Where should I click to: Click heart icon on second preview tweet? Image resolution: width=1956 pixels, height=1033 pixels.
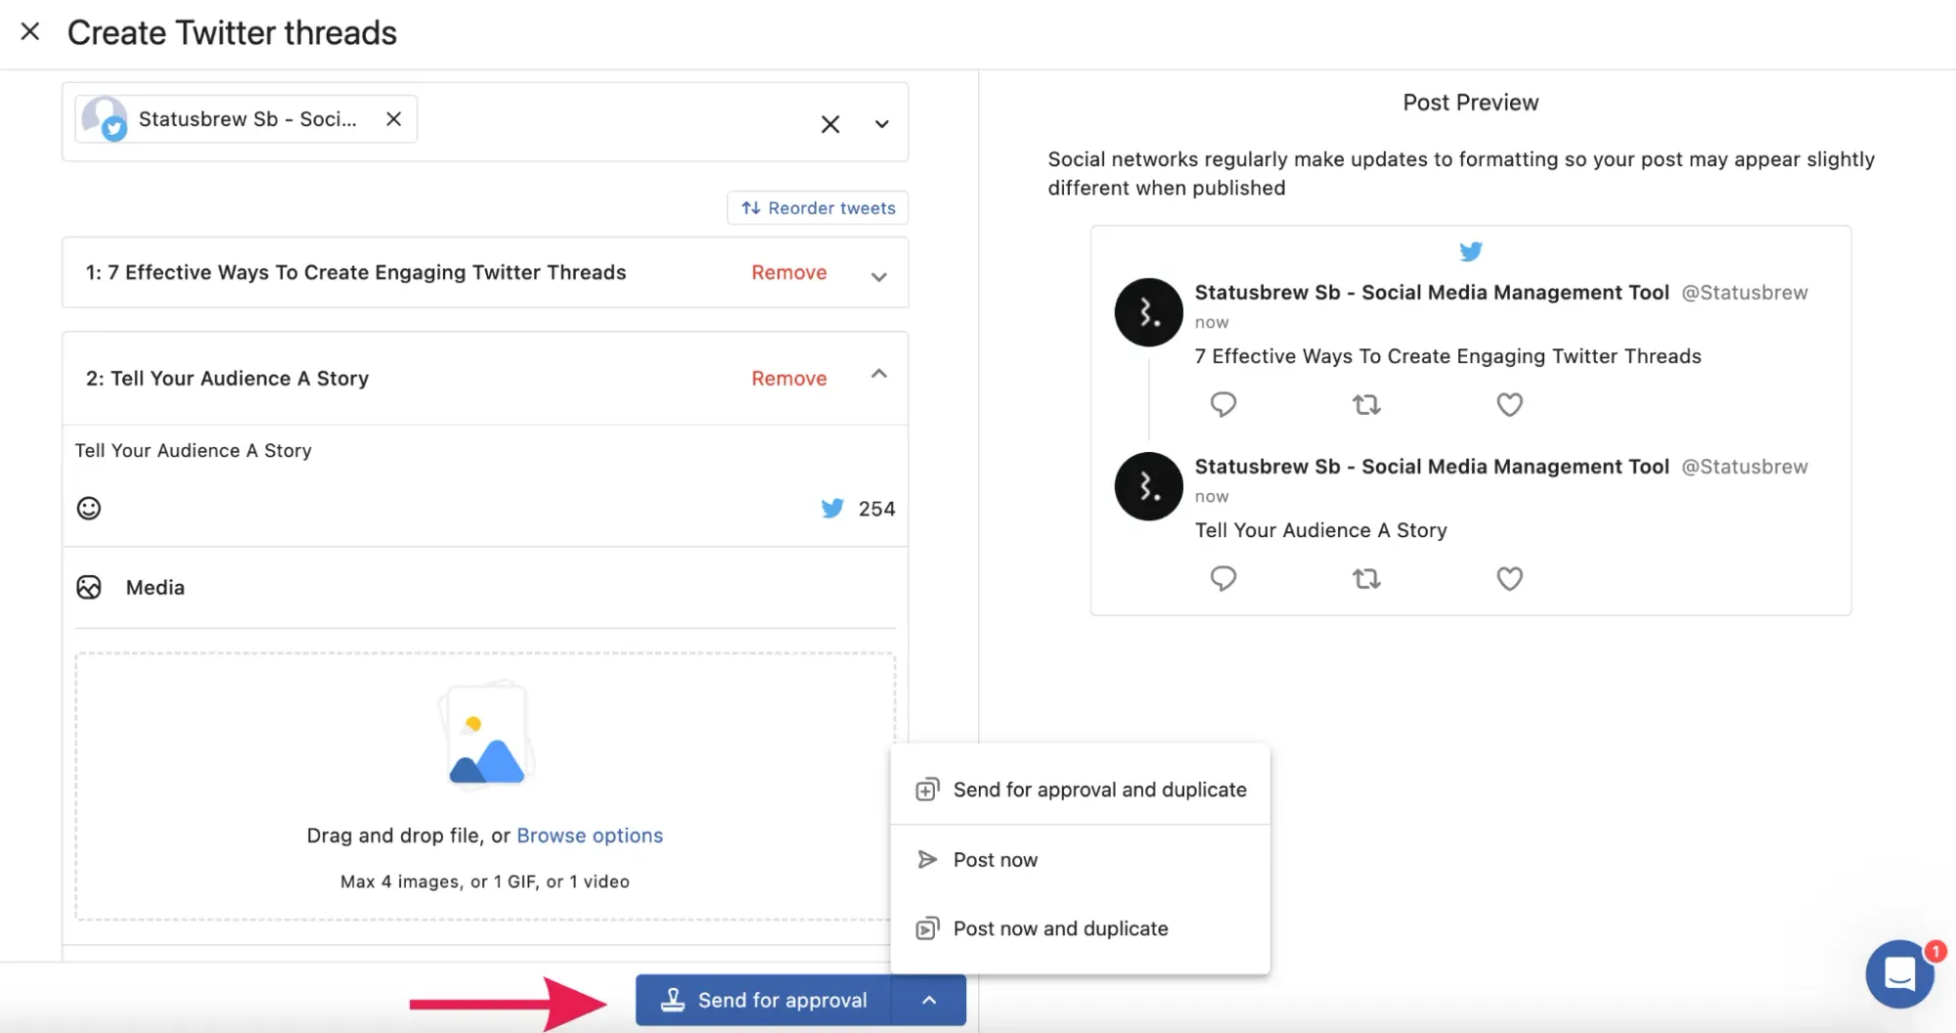point(1509,578)
